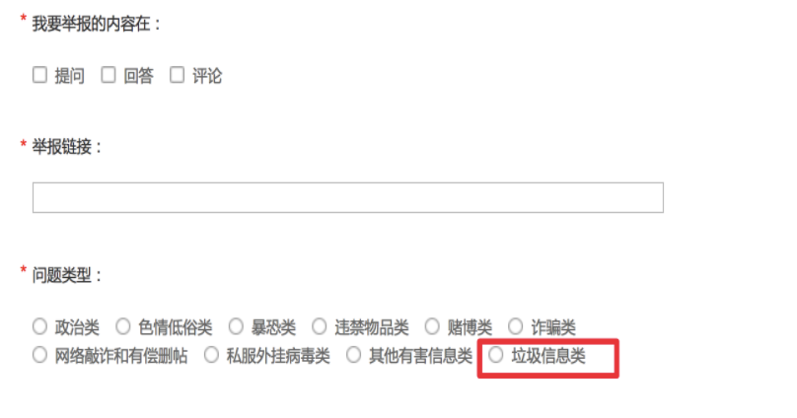Viewport: 797px width, 418px height.
Task: Pick the 违禁物品类 radio option
Action: (x=320, y=326)
